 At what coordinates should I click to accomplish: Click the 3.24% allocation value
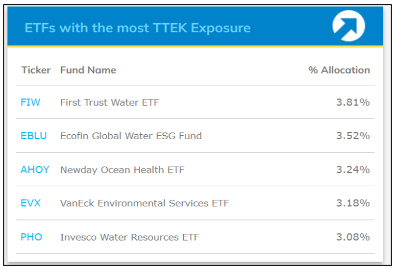pyautogui.click(x=353, y=170)
